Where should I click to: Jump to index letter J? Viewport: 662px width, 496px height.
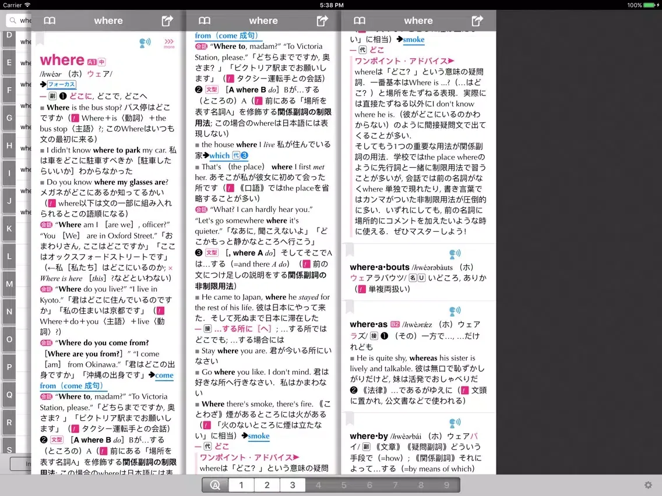point(9,201)
